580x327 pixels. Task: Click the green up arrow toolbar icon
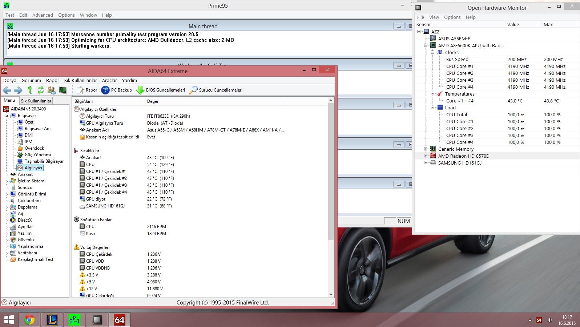pos(30,90)
